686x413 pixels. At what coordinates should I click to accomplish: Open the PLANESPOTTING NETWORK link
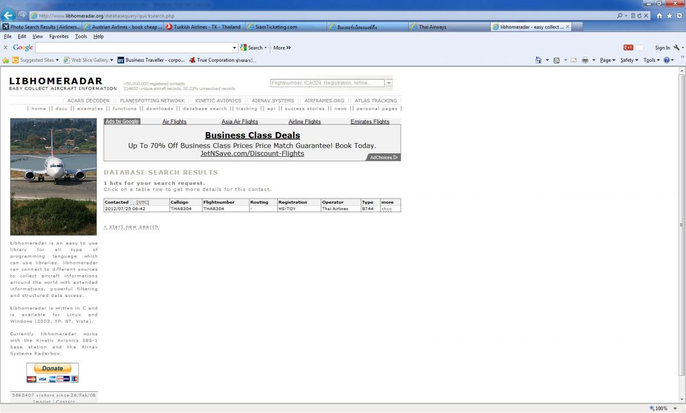point(152,101)
